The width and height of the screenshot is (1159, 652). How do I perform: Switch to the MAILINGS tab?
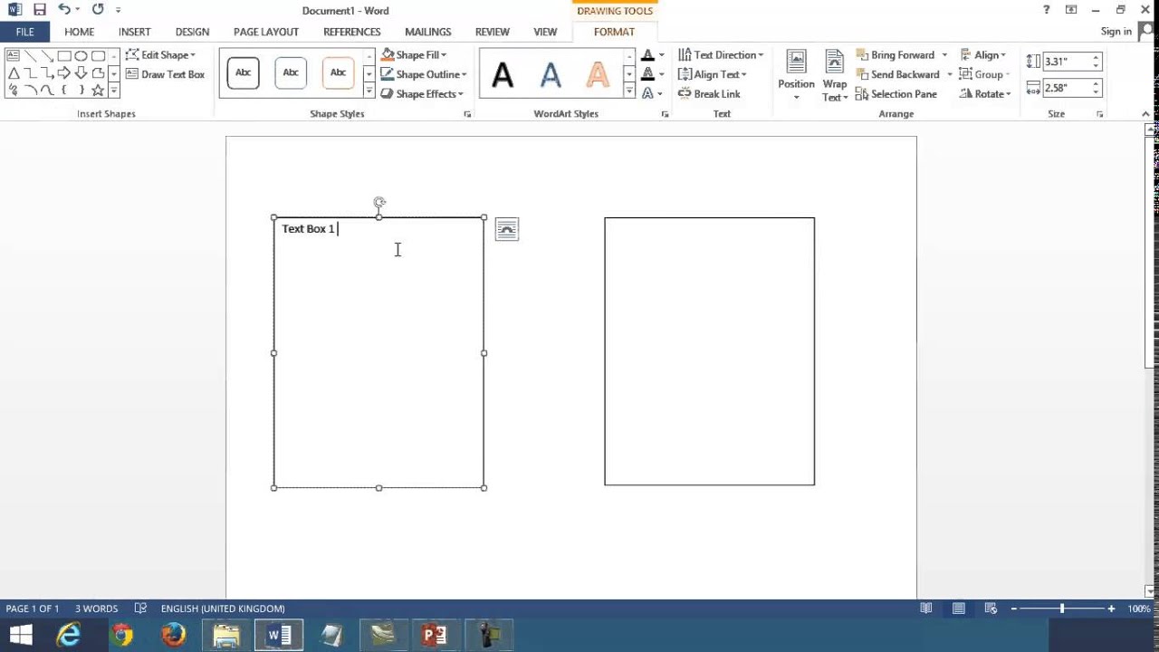[x=427, y=32]
